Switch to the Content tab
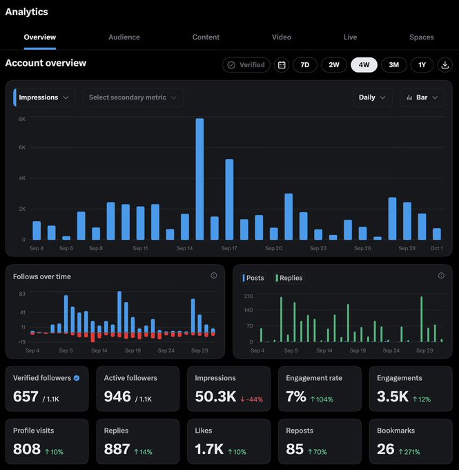The height and width of the screenshot is (470, 459). click(x=206, y=37)
